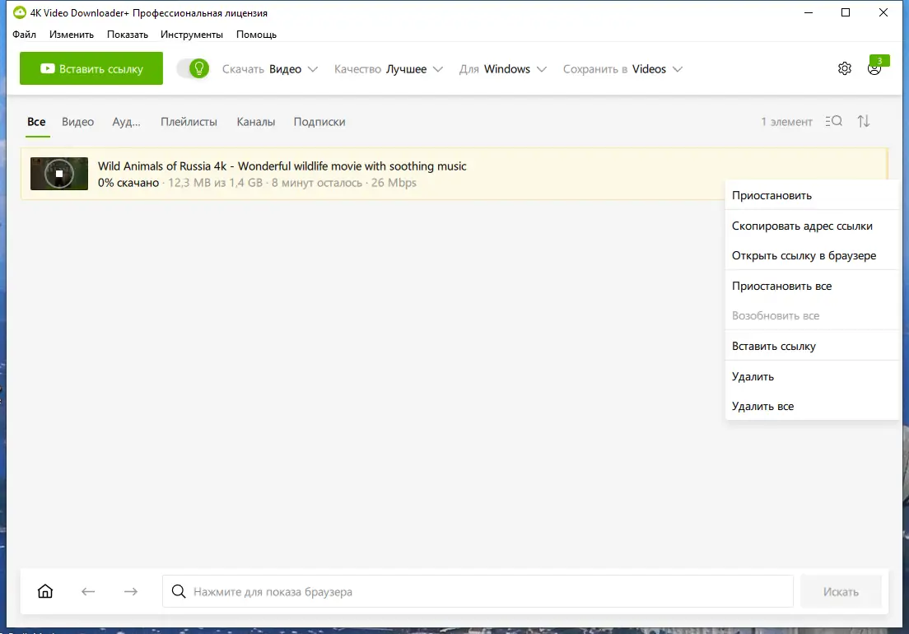This screenshot has height=634, width=909.
Task: Click the search list icon
Action: (x=833, y=121)
